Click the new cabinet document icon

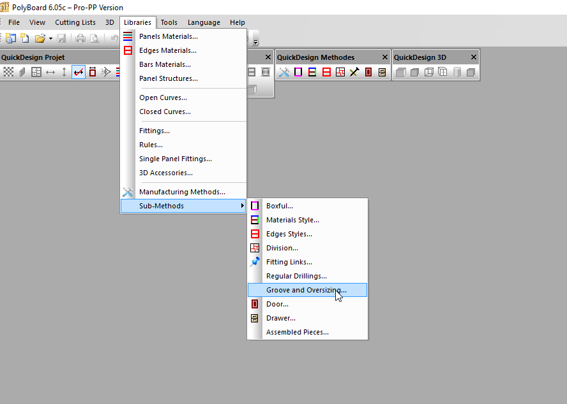25,38
